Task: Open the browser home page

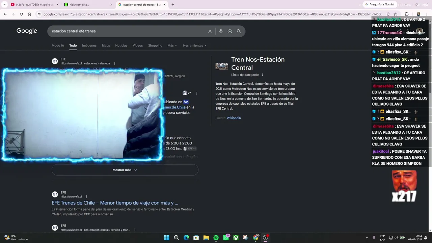Action: click(29, 14)
